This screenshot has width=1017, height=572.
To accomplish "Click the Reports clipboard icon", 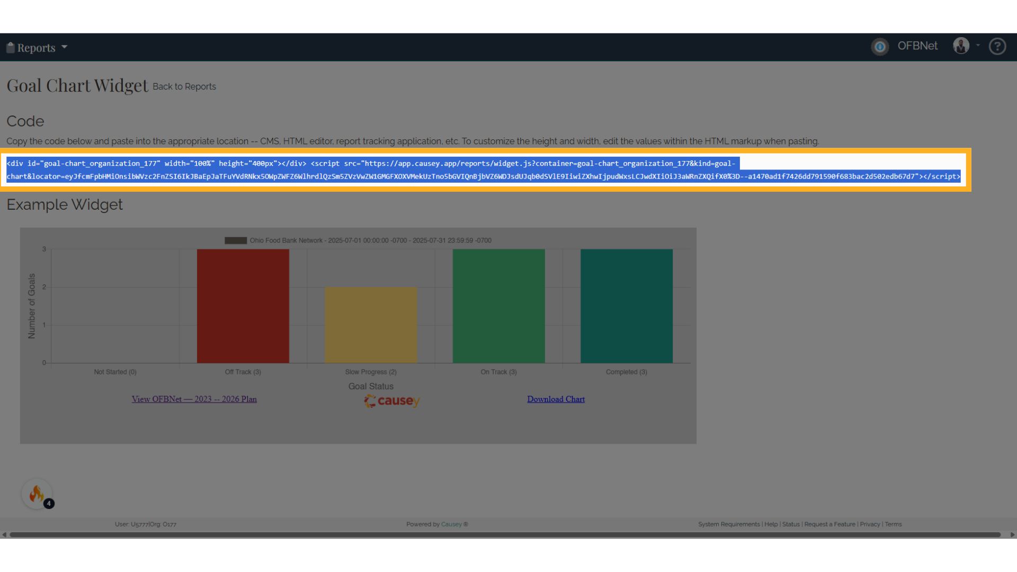I will coord(10,47).
